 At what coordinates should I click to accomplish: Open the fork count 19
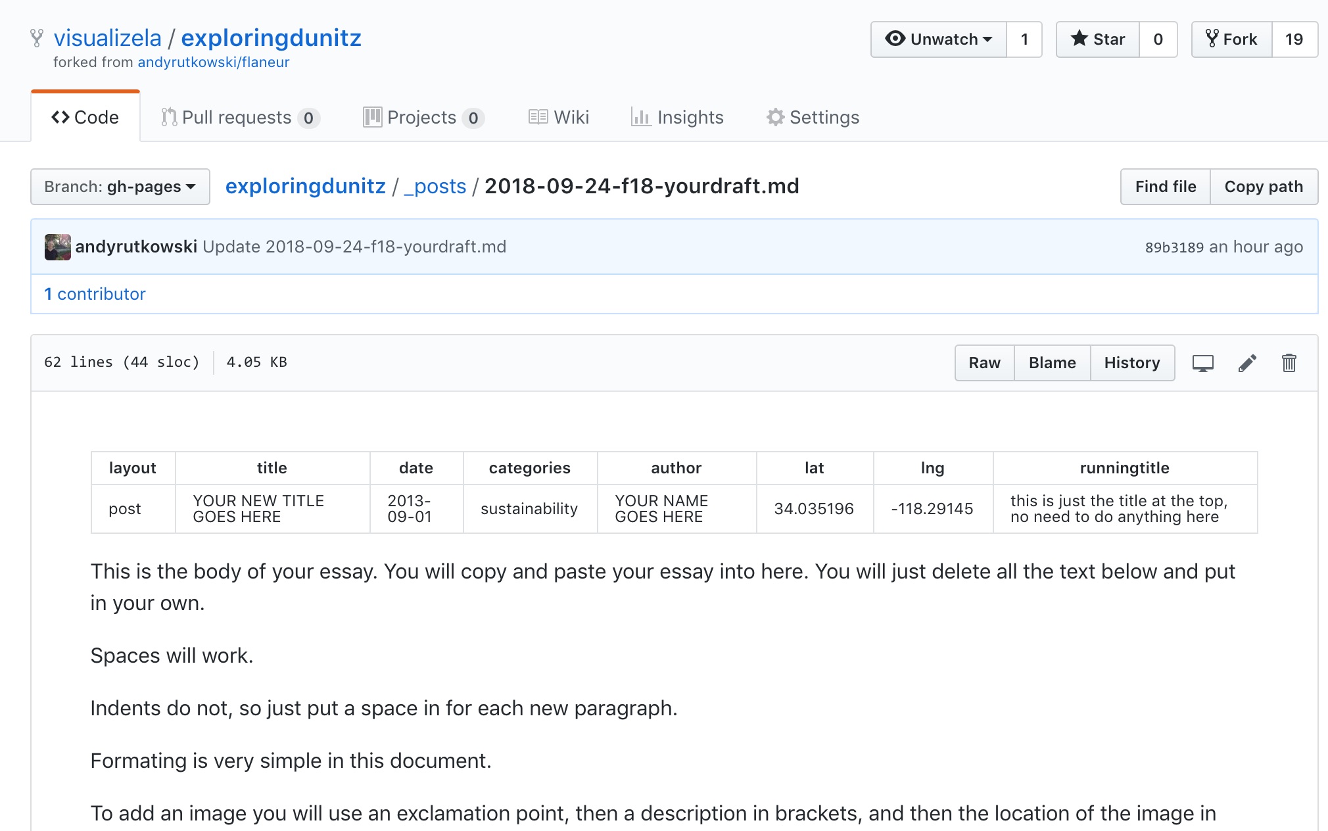1293,39
